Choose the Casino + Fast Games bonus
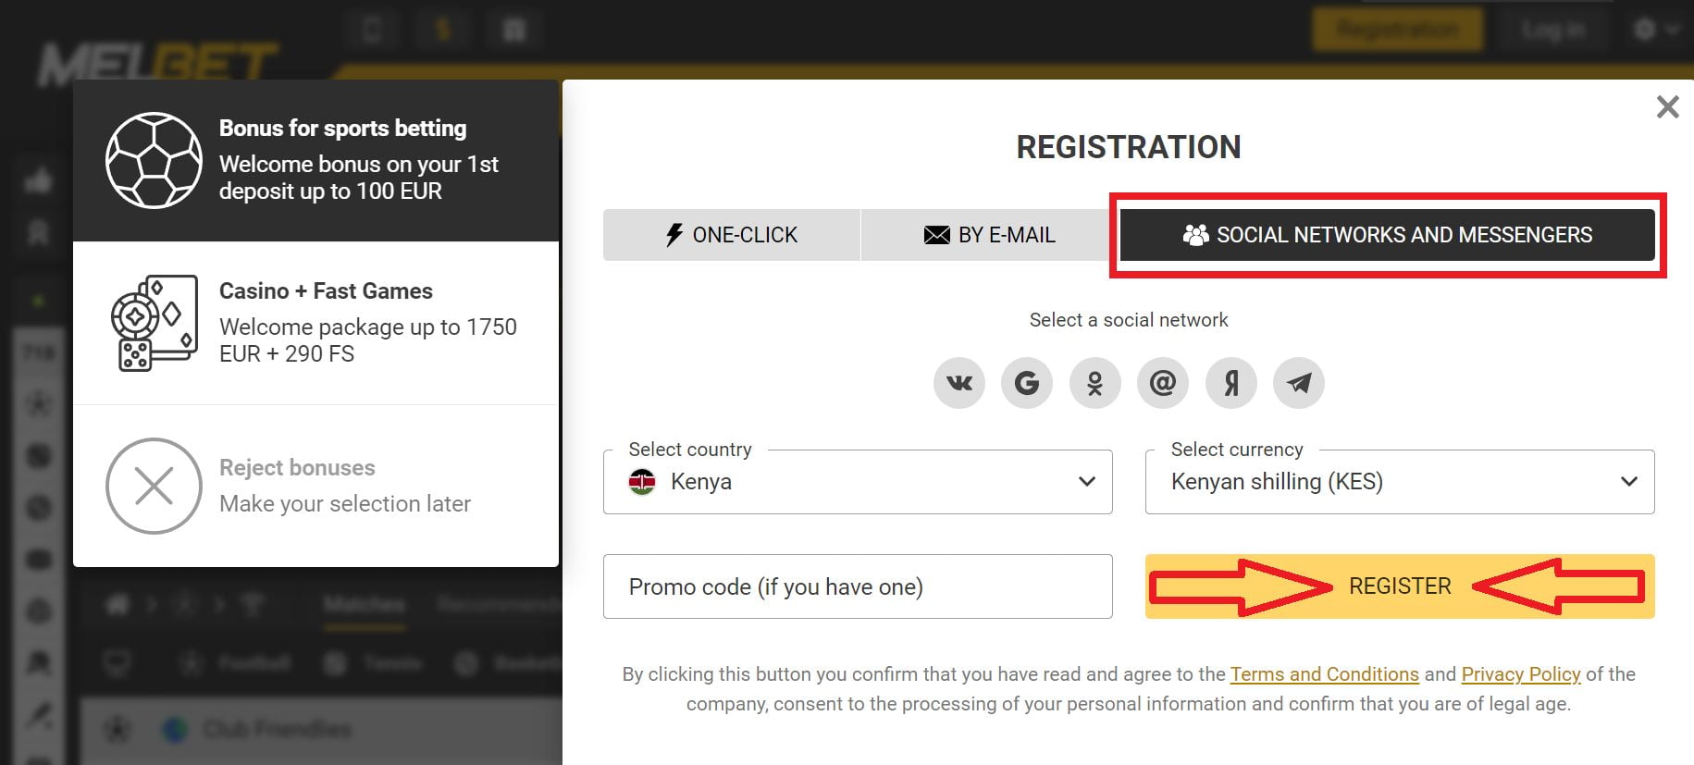The width and height of the screenshot is (1694, 765). (x=315, y=323)
